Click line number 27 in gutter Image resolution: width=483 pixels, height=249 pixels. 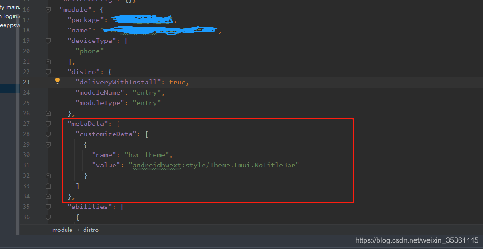[27, 124]
